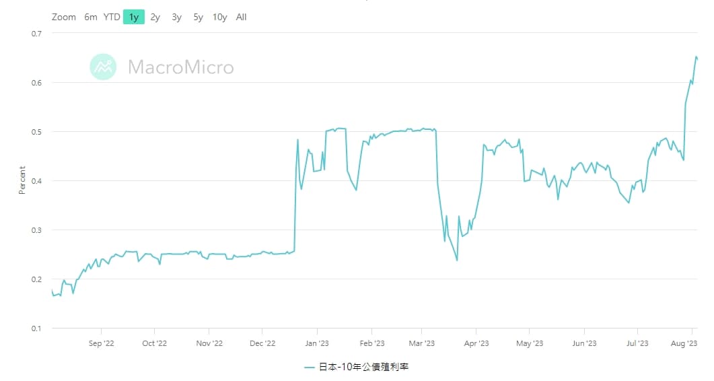Click the Sep '22 axis label
Viewport: 714px width, 381px height.
click(101, 343)
